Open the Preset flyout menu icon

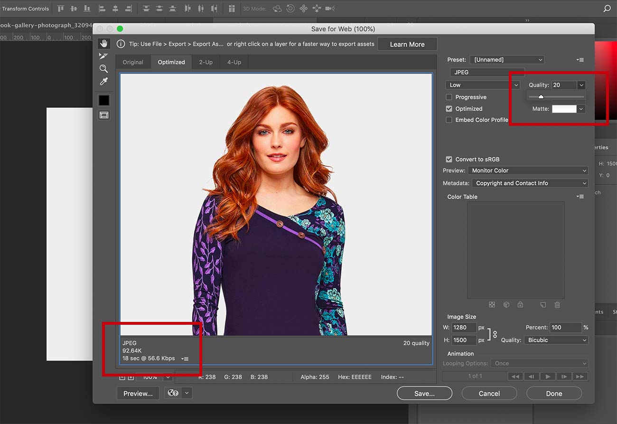coord(580,60)
